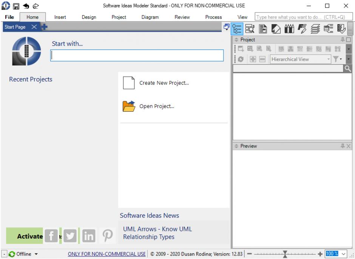
Task: Click the Start with... search field
Action: coord(137,55)
